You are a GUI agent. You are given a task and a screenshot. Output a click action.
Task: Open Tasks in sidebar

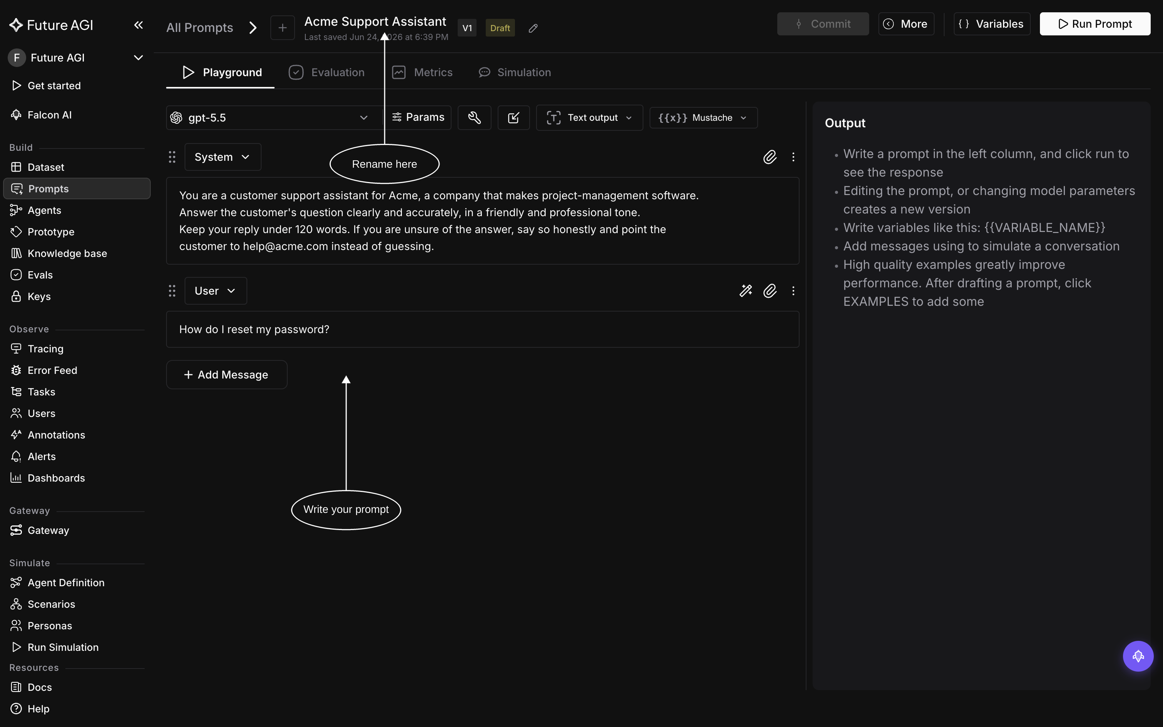(77, 392)
